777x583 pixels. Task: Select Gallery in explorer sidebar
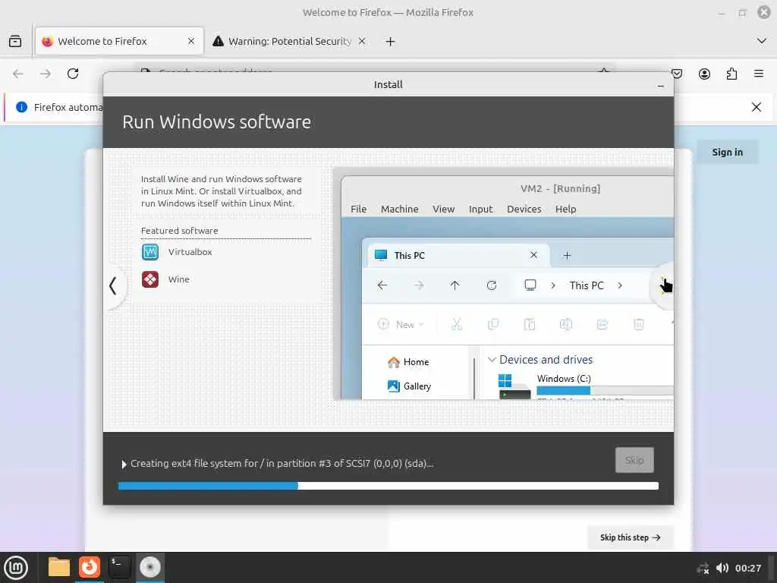click(x=409, y=386)
